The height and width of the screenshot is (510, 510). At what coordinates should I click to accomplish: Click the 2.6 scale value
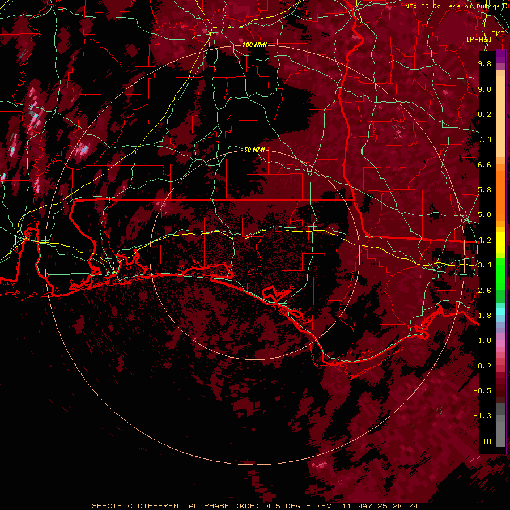[484, 290]
